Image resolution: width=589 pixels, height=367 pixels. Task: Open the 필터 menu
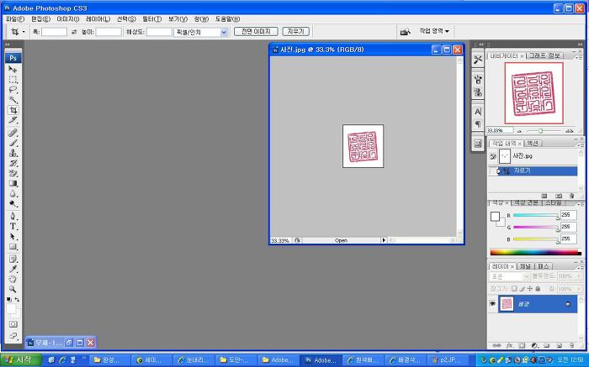point(151,18)
